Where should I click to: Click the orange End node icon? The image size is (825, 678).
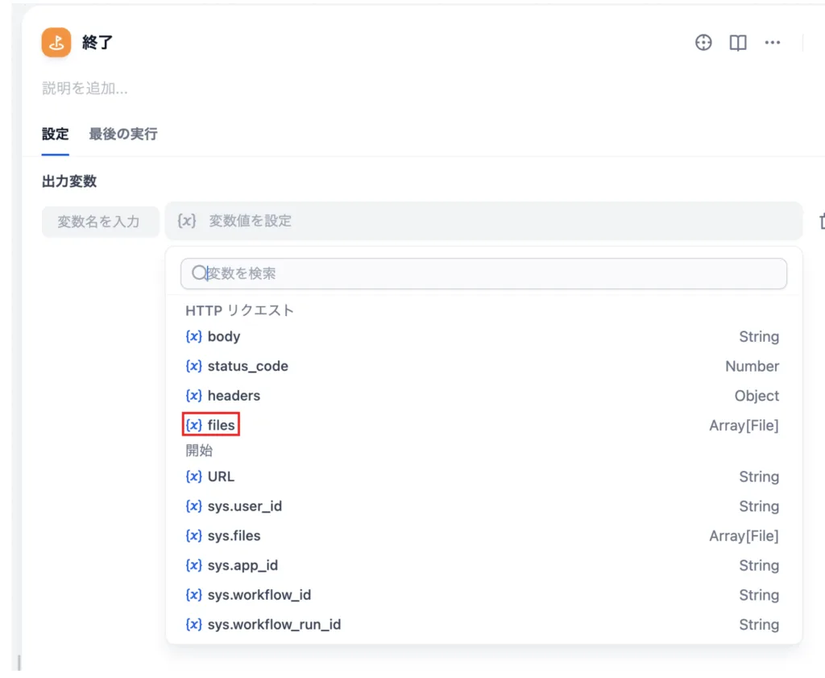click(x=56, y=43)
